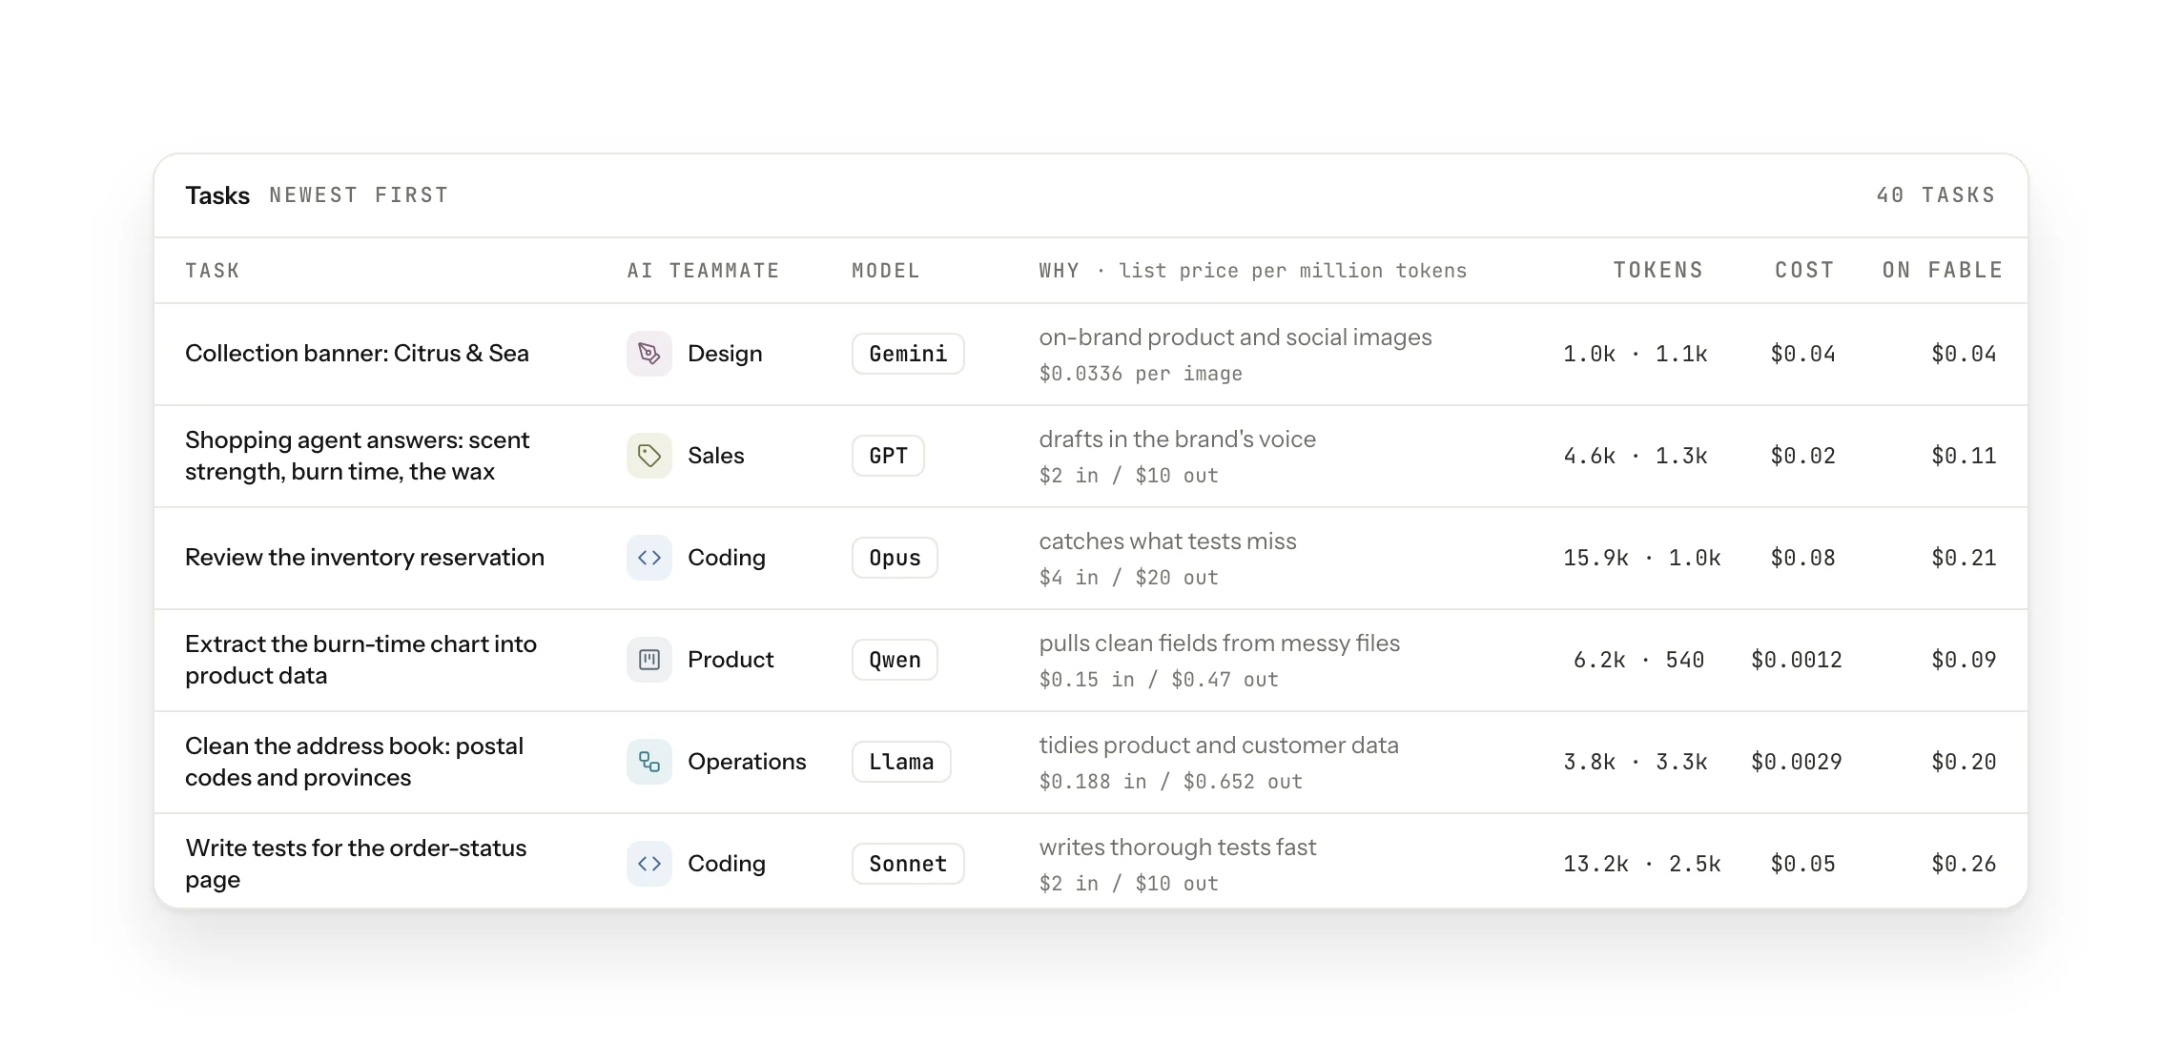2182x1062 pixels.
Task: Click the MODEL column header
Action: (x=886, y=271)
